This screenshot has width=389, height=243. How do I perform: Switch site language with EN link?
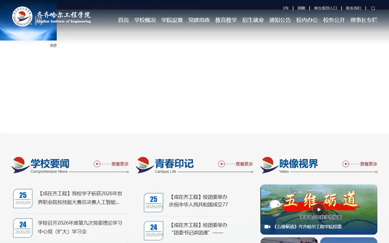286,8
